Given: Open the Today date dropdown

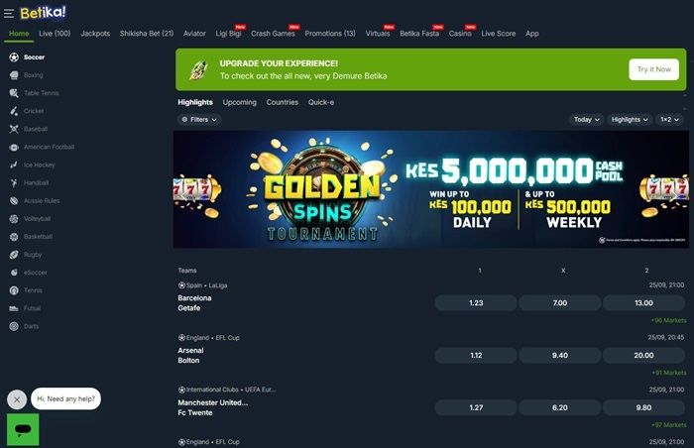Looking at the screenshot, I should point(587,120).
